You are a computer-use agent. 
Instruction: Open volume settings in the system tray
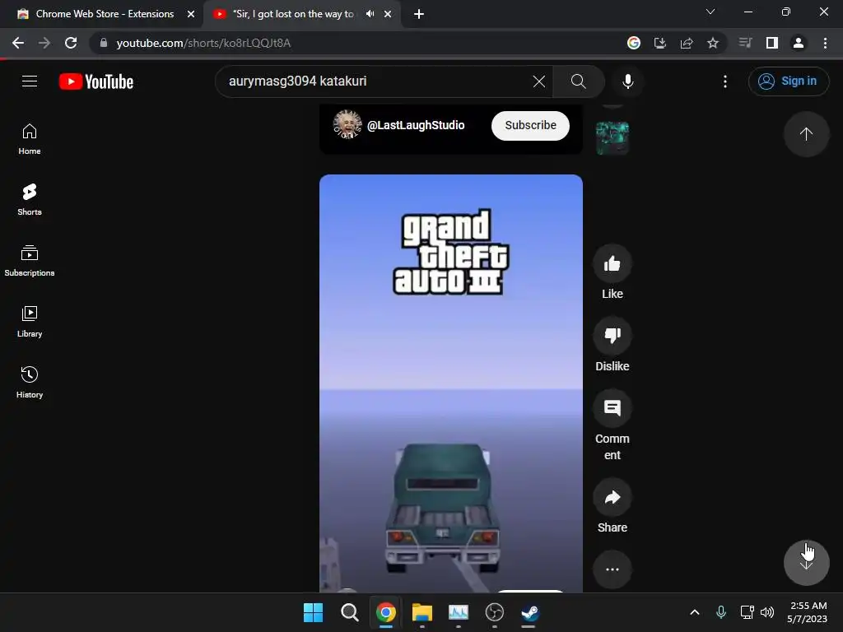tap(767, 612)
